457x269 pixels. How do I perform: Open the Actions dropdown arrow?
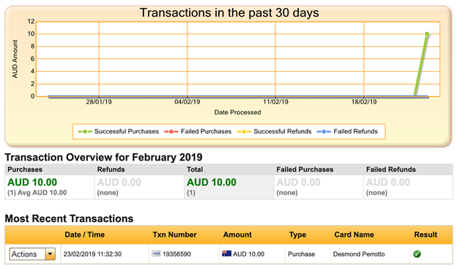[x=50, y=254]
